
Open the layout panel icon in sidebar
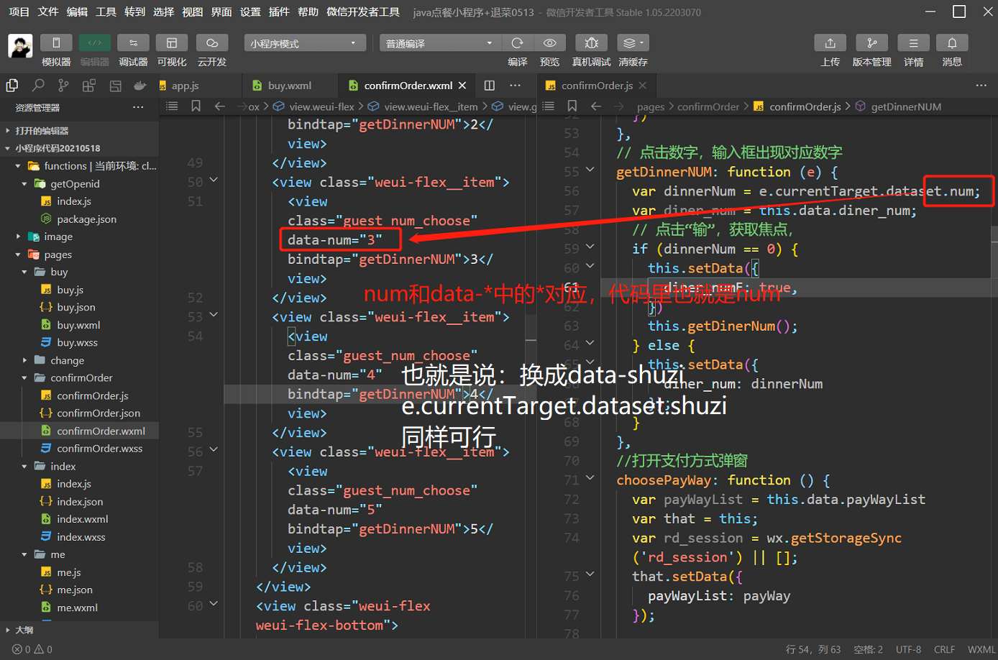tap(115, 86)
